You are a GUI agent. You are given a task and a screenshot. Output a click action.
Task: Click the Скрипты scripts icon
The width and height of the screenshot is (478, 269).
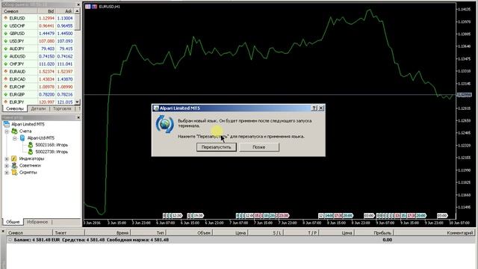[x=14, y=173]
